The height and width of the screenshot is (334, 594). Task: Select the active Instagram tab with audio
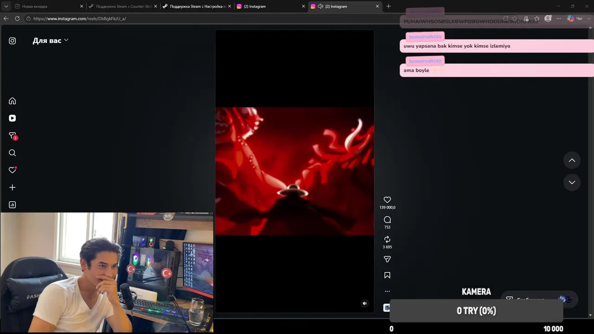(x=345, y=6)
